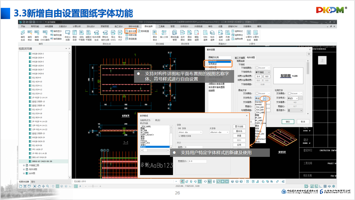
Task: Click 取消 in 基本设置 dialog
Action: tap(303, 122)
